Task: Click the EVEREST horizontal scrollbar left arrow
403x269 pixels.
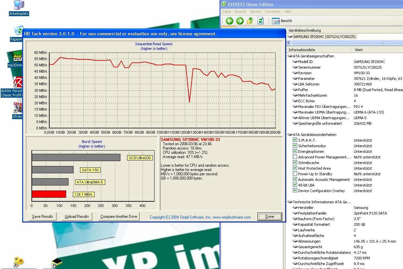Action: tap(288, 43)
